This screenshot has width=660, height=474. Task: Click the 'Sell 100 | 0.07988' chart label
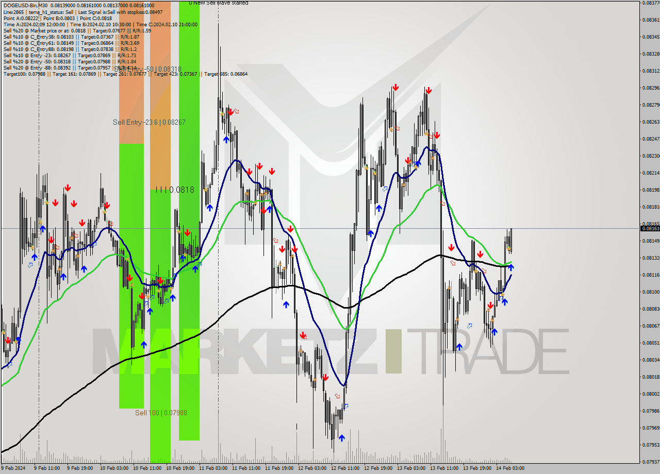point(161,413)
